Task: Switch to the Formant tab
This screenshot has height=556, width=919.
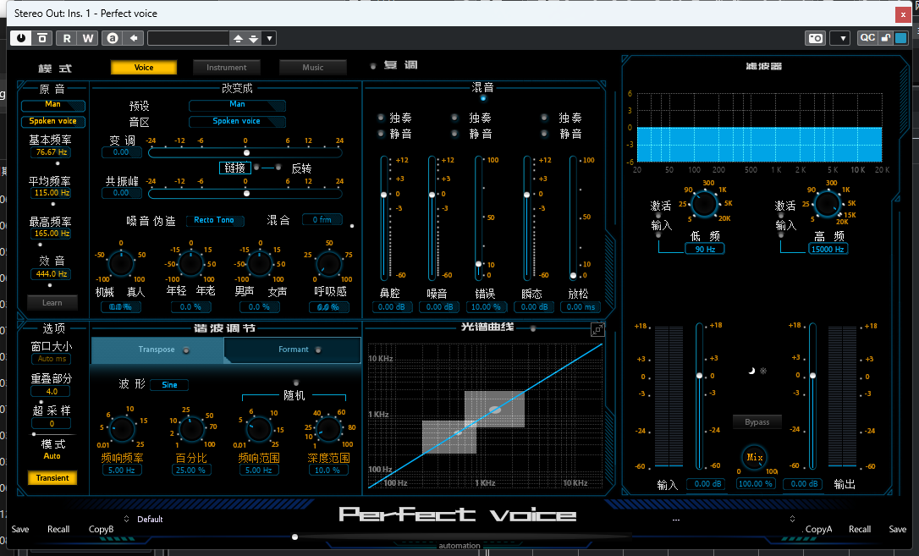Action: coord(293,350)
